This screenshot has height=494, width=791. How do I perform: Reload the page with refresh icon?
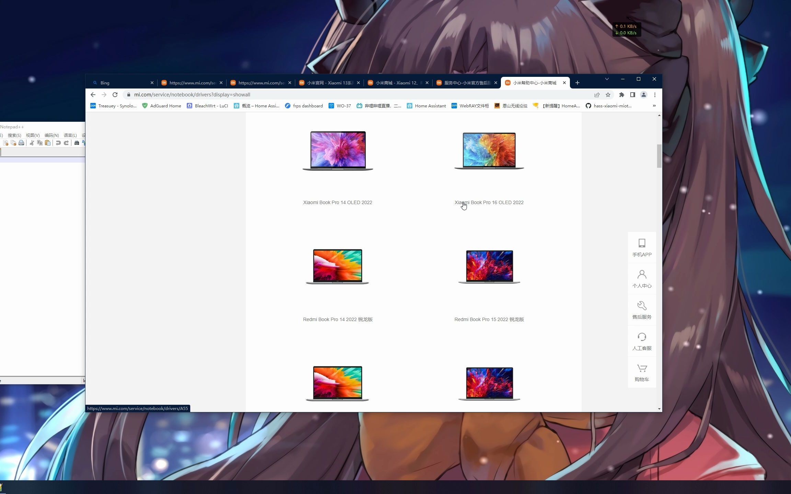115,95
